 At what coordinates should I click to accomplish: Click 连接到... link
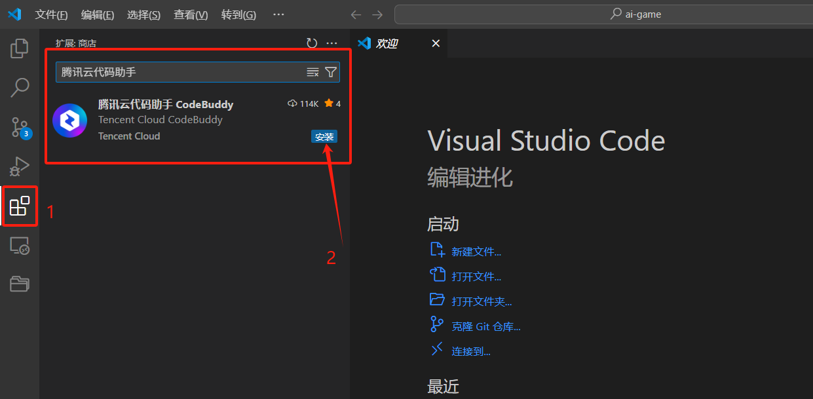click(x=471, y=351)
